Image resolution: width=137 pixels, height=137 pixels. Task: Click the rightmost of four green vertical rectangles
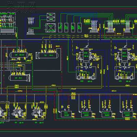[x=79, y=27]
